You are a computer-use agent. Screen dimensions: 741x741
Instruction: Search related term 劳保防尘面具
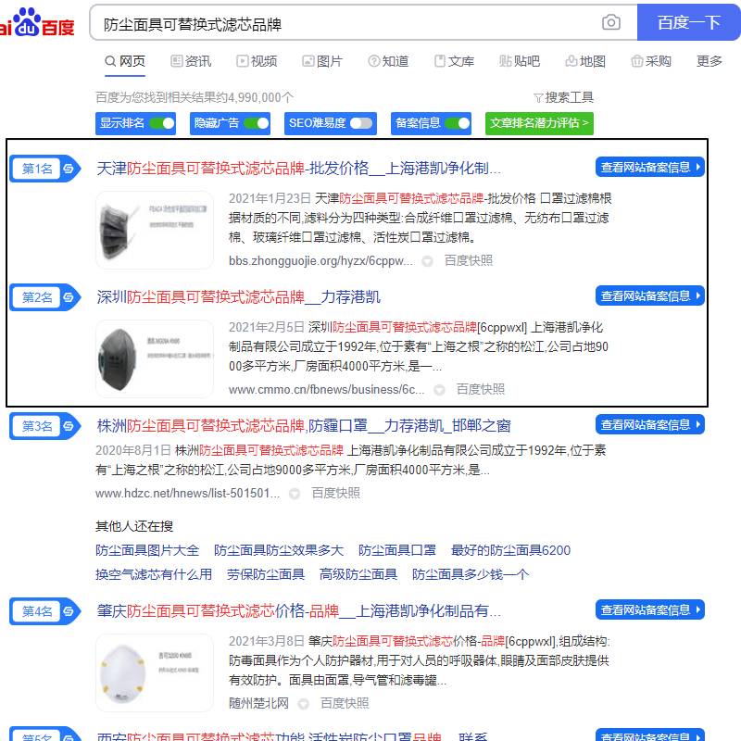(266, 574)
